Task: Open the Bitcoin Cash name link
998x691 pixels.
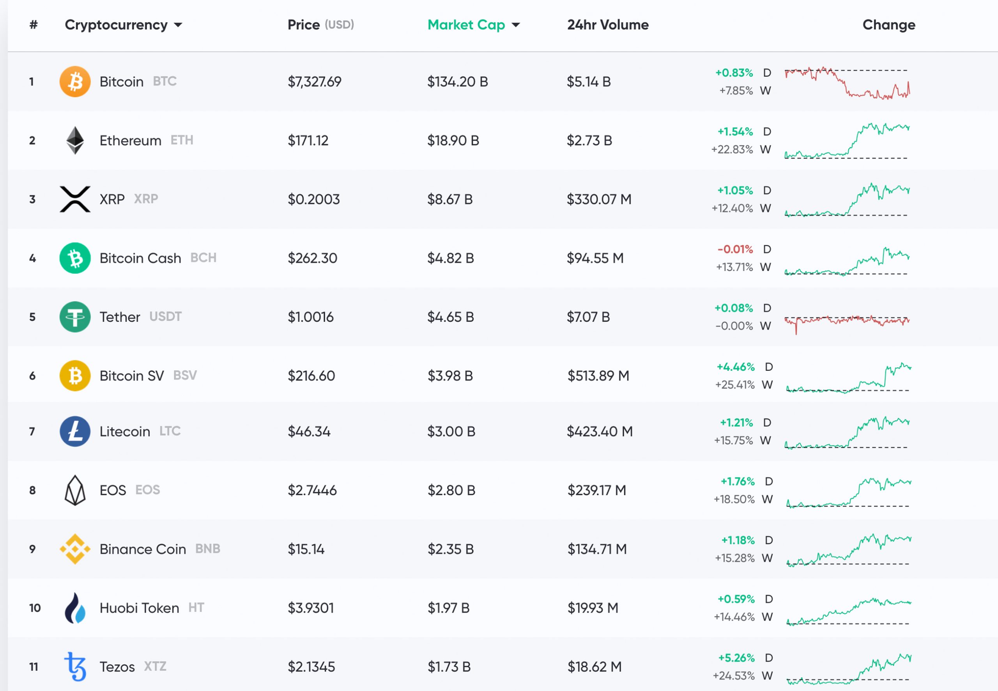Action: click(140, 258)
